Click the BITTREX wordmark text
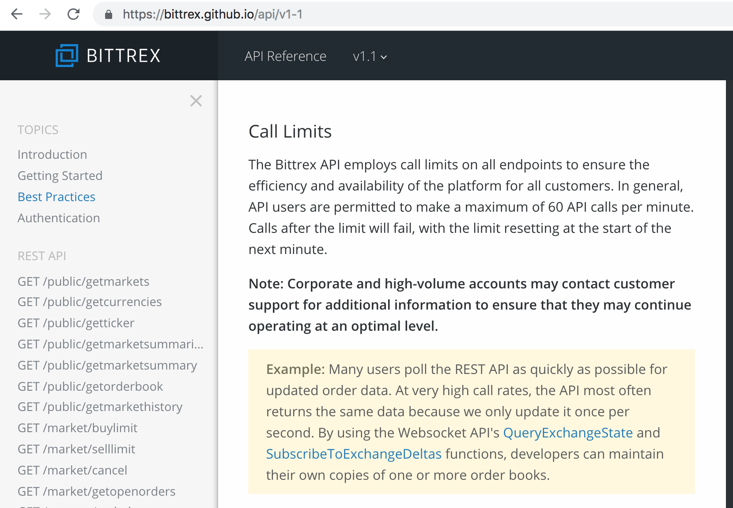Screen dimensions: 733x508 point(124,56)
